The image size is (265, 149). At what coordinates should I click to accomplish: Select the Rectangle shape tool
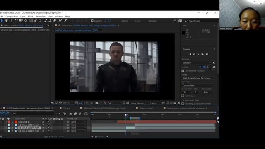[31, 21]
